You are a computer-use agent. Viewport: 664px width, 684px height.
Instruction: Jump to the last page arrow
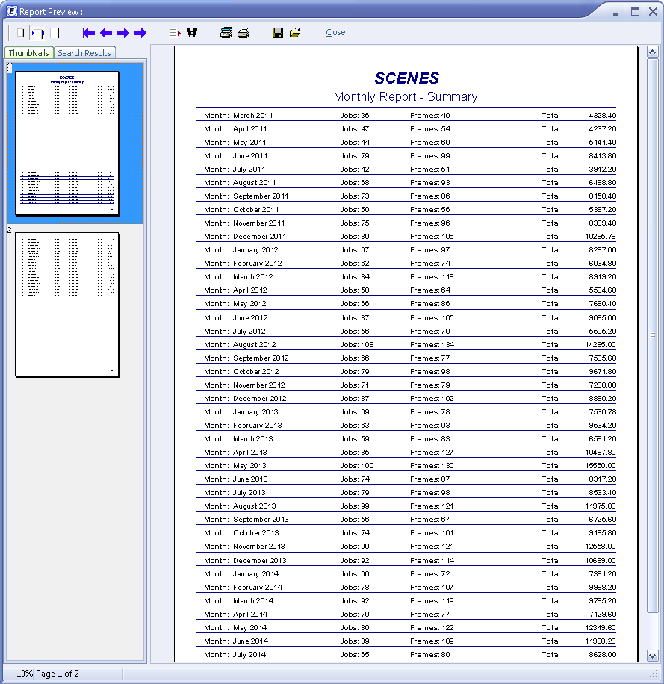click(140, 33)
